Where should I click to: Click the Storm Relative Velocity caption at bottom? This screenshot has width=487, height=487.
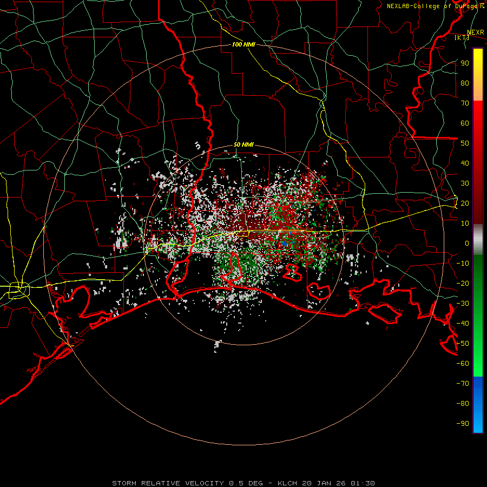243,483
